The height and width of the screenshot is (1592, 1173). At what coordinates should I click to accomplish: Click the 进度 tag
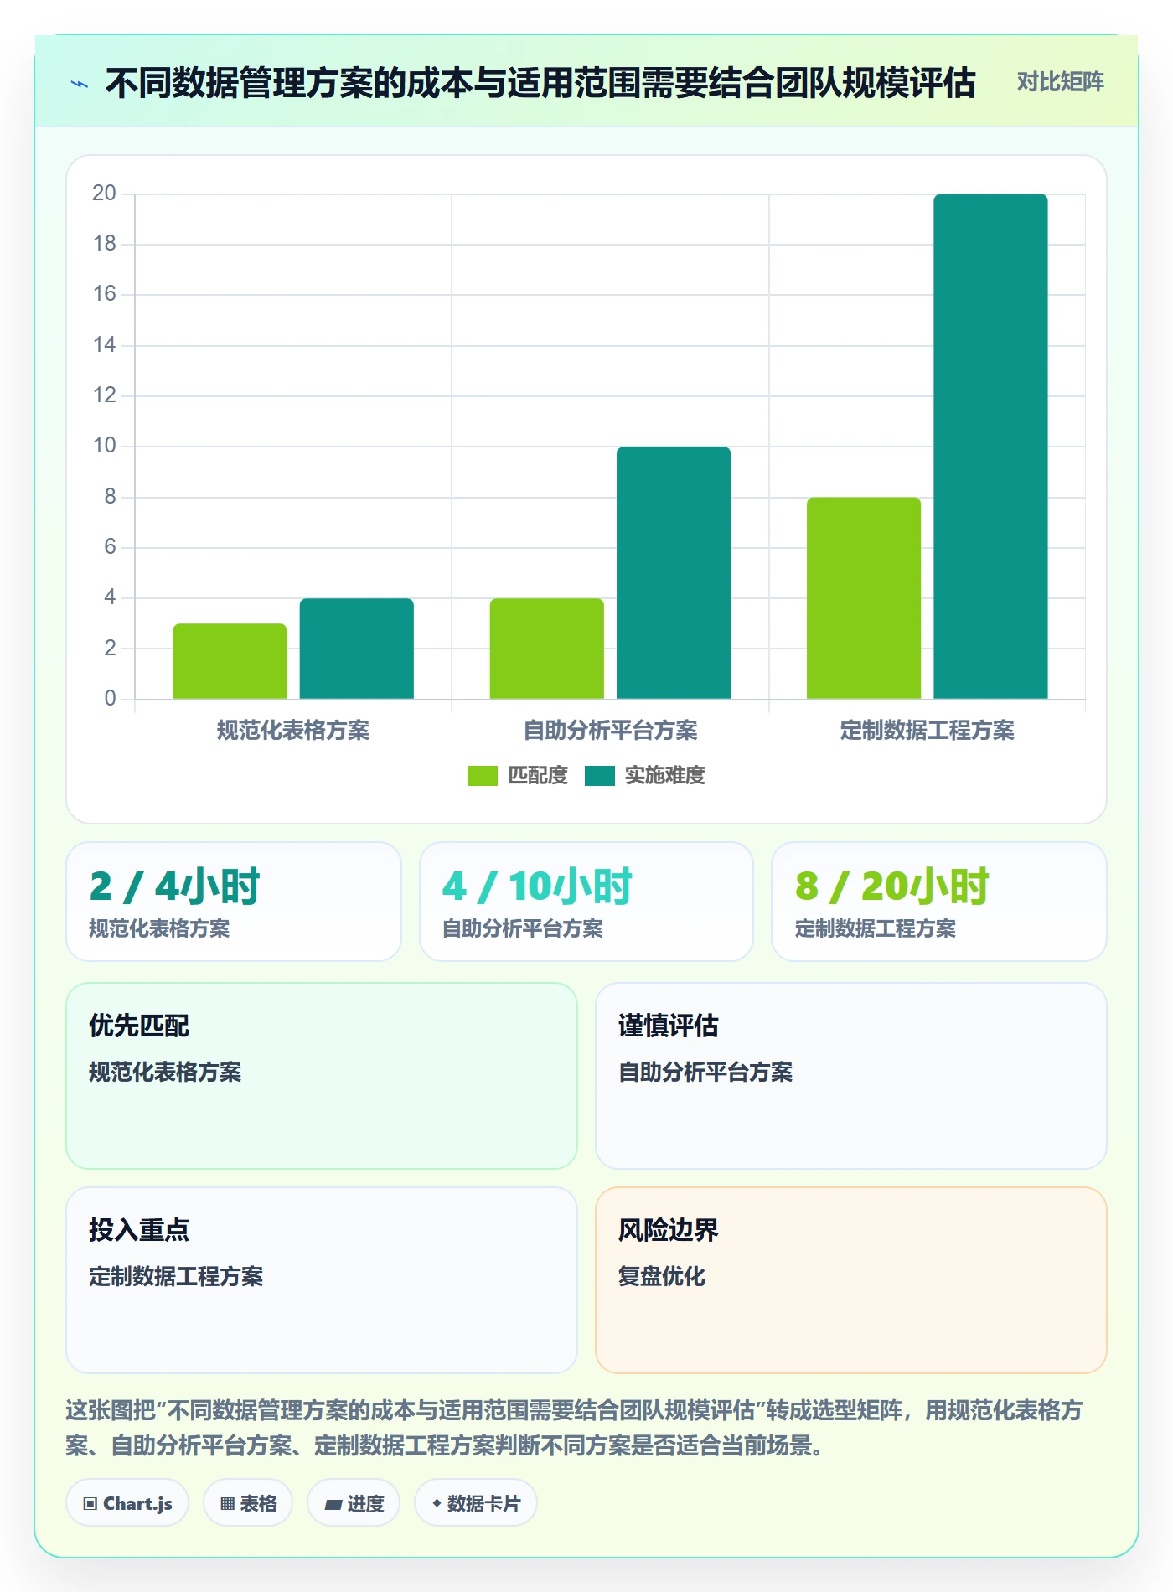click(354, 1503)
